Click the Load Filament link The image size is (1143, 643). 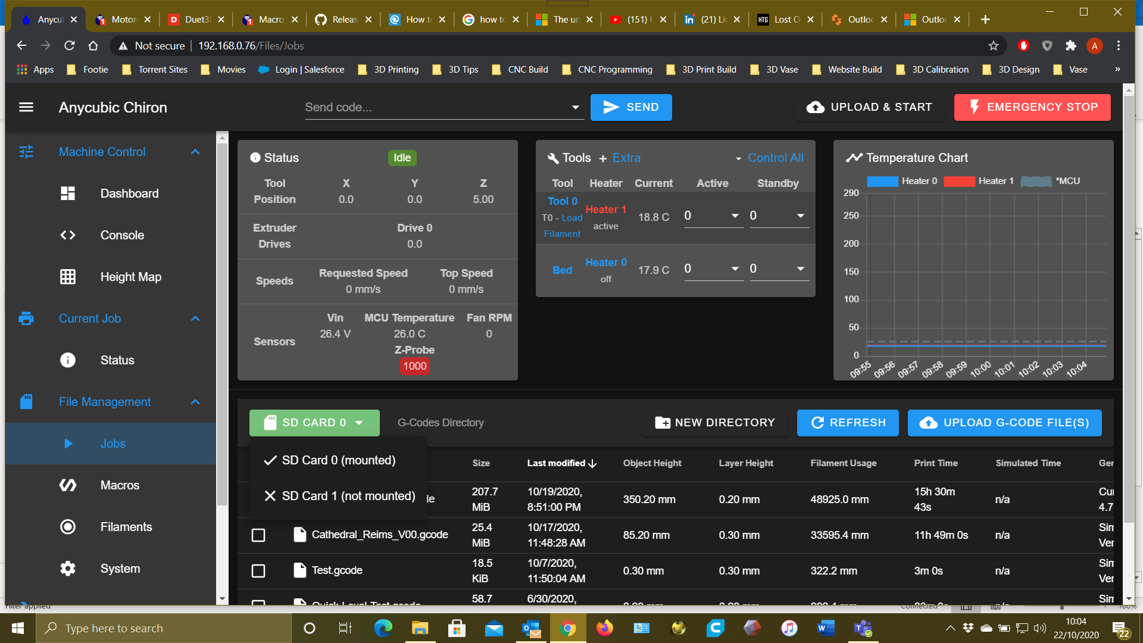tap(562, 226)
